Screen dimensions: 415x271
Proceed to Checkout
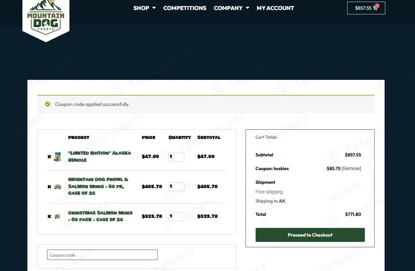pos(310,235)
